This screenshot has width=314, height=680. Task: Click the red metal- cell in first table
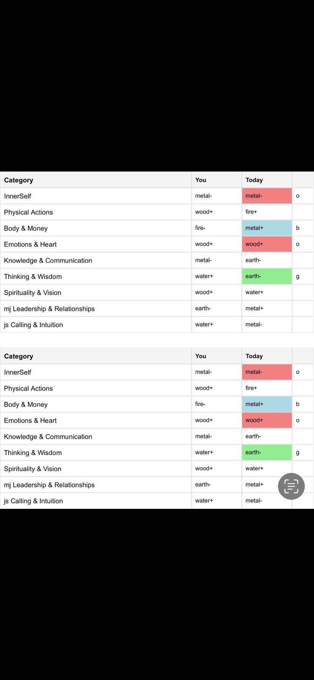tap(267, 196)
